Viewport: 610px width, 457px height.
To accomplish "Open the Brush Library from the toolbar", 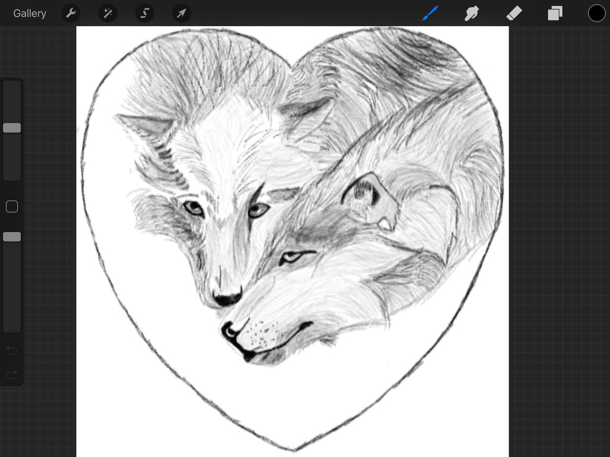I will 430,13.
